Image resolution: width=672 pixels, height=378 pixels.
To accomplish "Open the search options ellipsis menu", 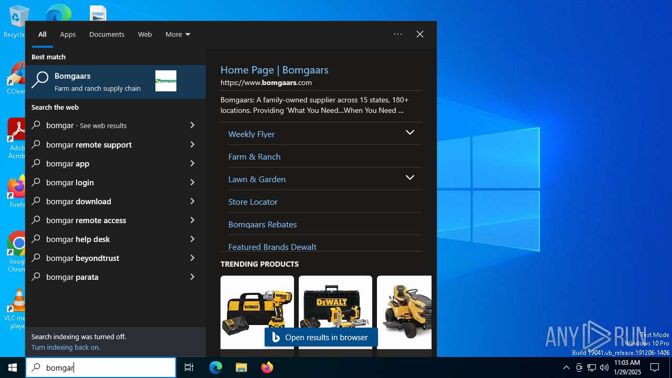I will click(398, 34).
